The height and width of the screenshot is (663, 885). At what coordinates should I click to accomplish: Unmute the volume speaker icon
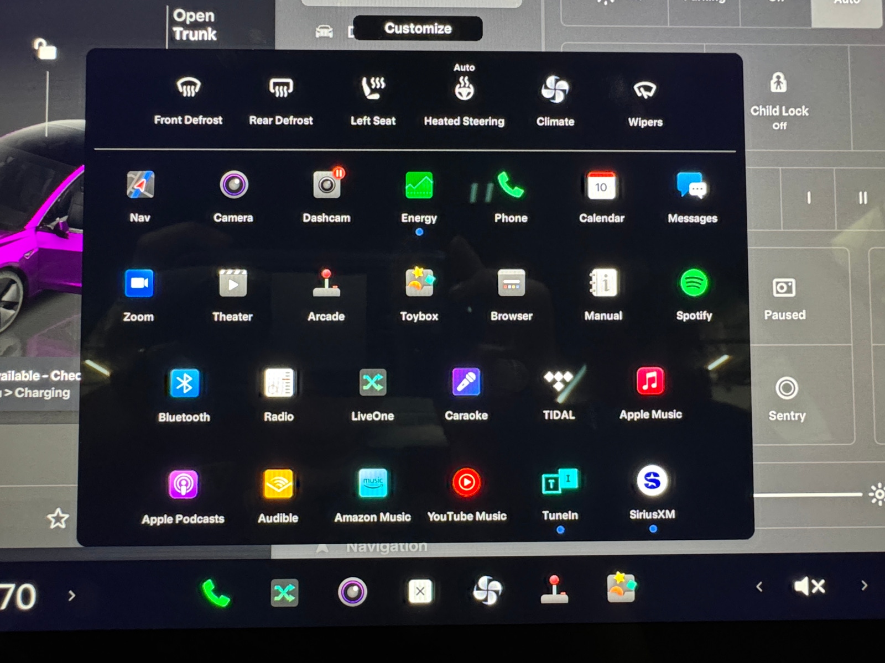[x=810, y=586]
